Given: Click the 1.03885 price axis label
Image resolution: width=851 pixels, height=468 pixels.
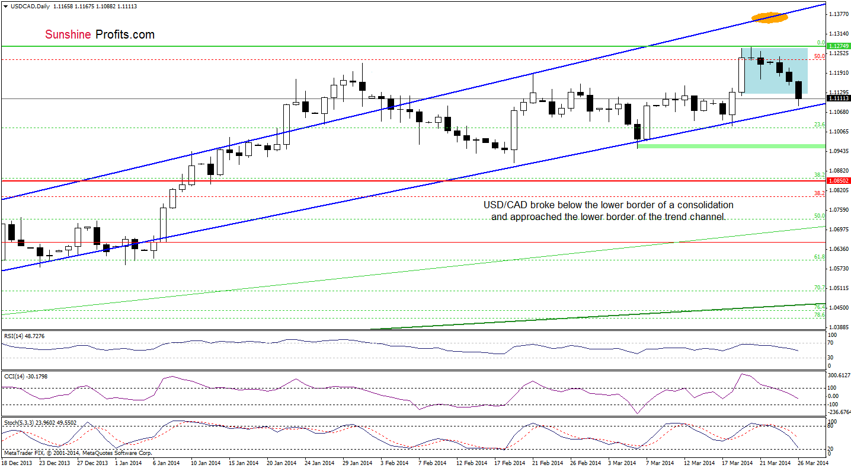Looking at the screenshot, I should coord(838,327).
